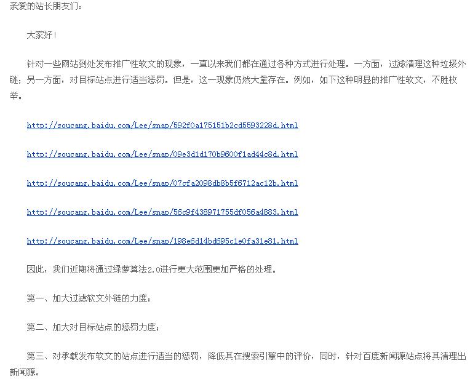Visit the snap link starting with 56c9f4
Image resolution: width=470 pixels, height=379 pixels.
click(x=162, y=212)
